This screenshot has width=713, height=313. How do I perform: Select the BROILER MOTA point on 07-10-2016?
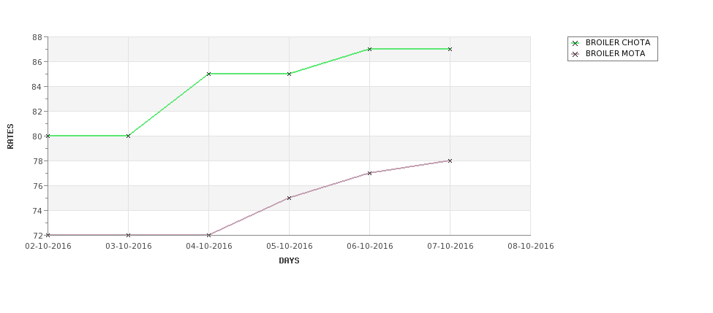(x=450, y=161)
